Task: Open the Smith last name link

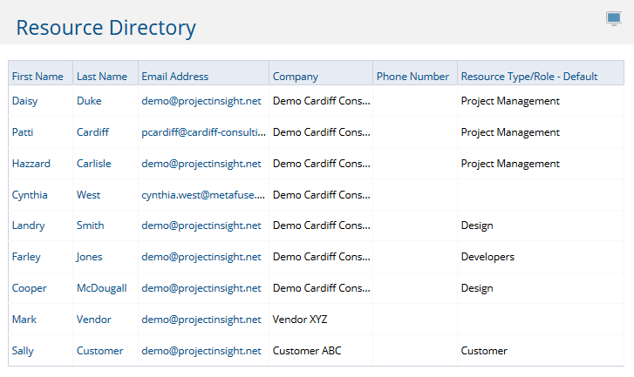Action: coord(90,226)
